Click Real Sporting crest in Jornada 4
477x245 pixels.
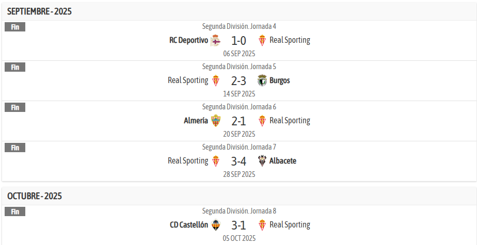point(262,40)
